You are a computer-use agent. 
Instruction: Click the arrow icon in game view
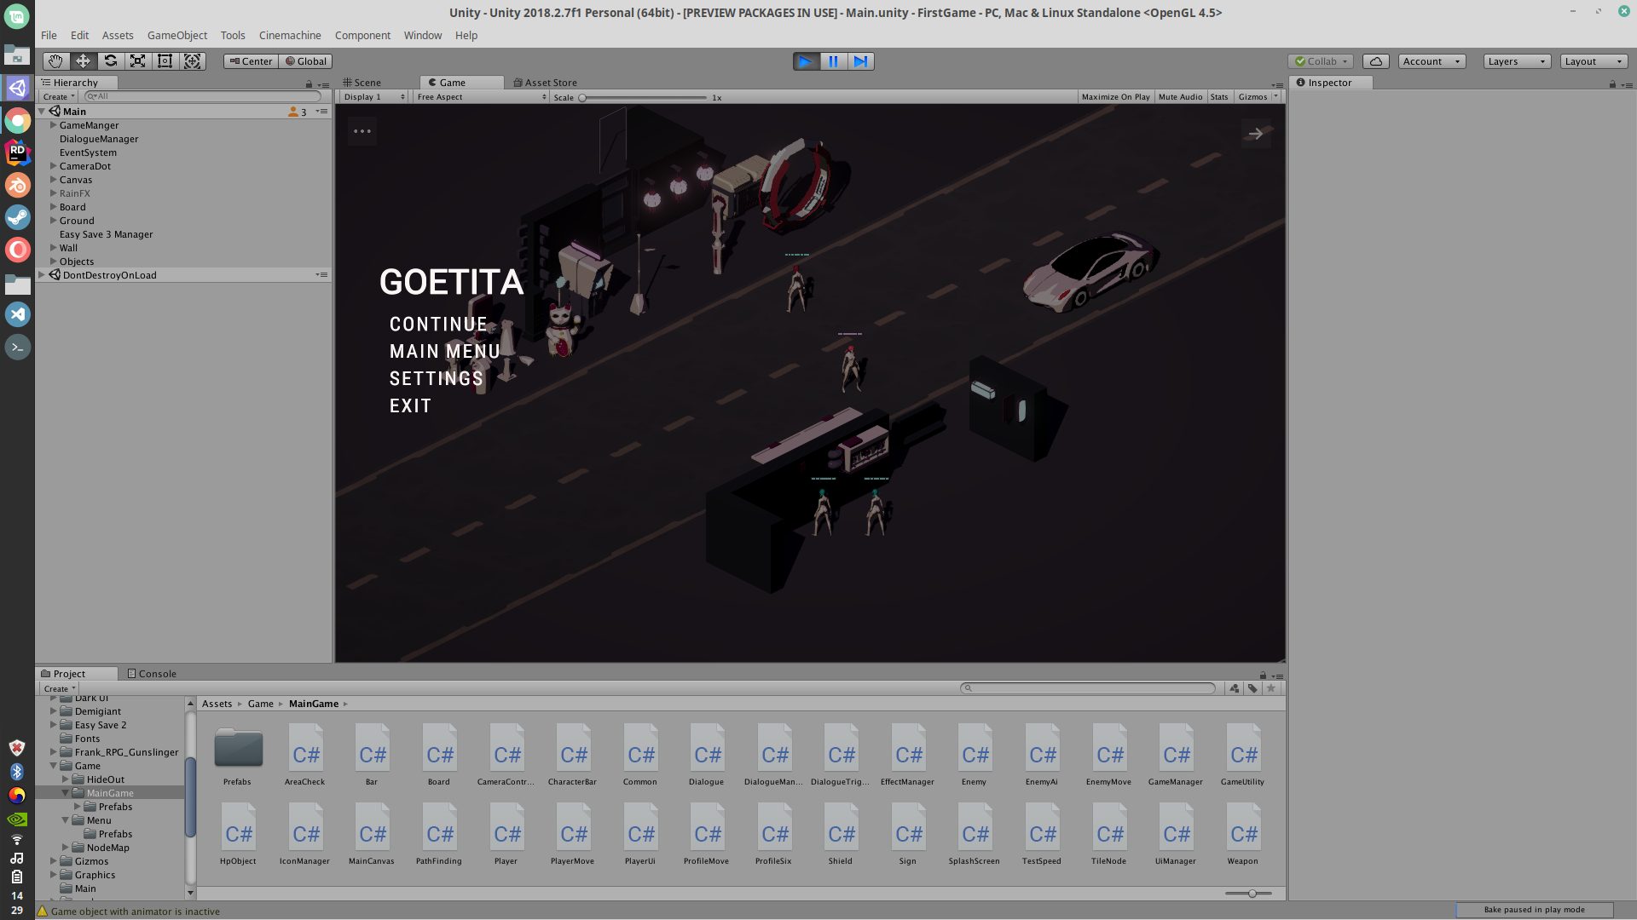pos(1256,134)
